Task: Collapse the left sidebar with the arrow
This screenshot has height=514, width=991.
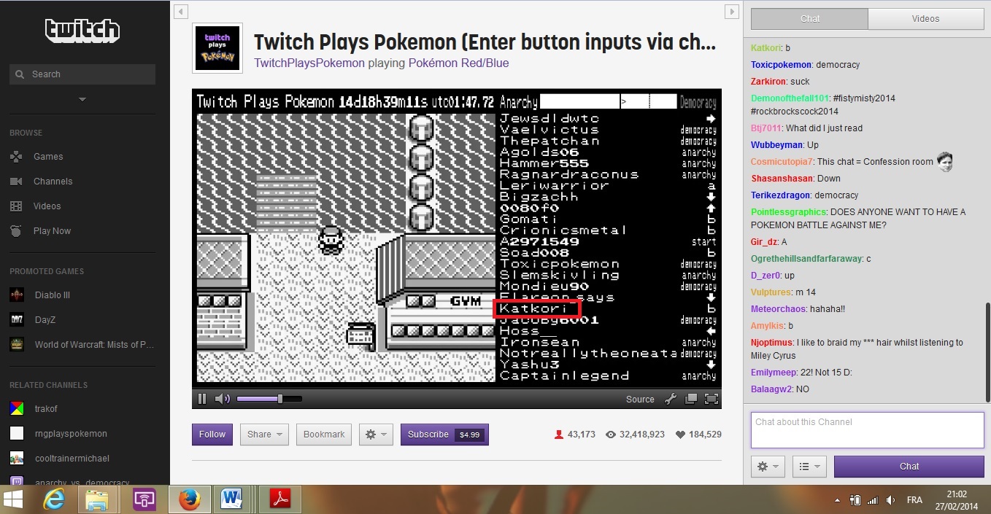Action: click(182, 11)
